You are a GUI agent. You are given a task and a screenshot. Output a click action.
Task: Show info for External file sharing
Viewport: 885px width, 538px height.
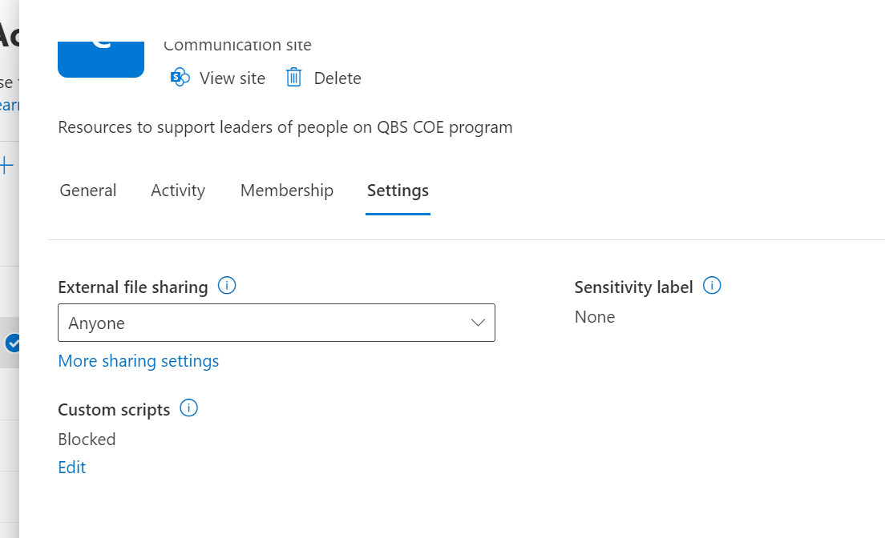tap(227, 286)
